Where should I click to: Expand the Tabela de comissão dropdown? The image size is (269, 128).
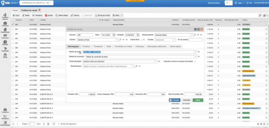pos(195,57)
